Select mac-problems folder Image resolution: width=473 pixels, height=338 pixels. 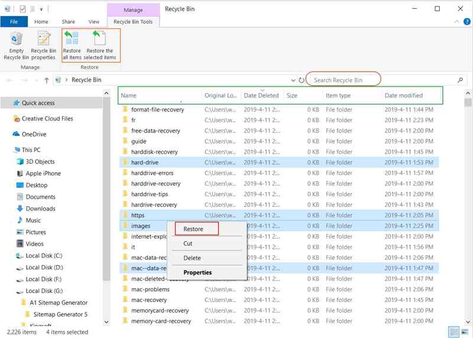pos(279,290)
